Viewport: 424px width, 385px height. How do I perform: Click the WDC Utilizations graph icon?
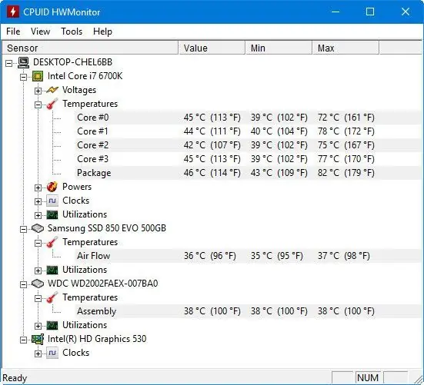[52, 325]
